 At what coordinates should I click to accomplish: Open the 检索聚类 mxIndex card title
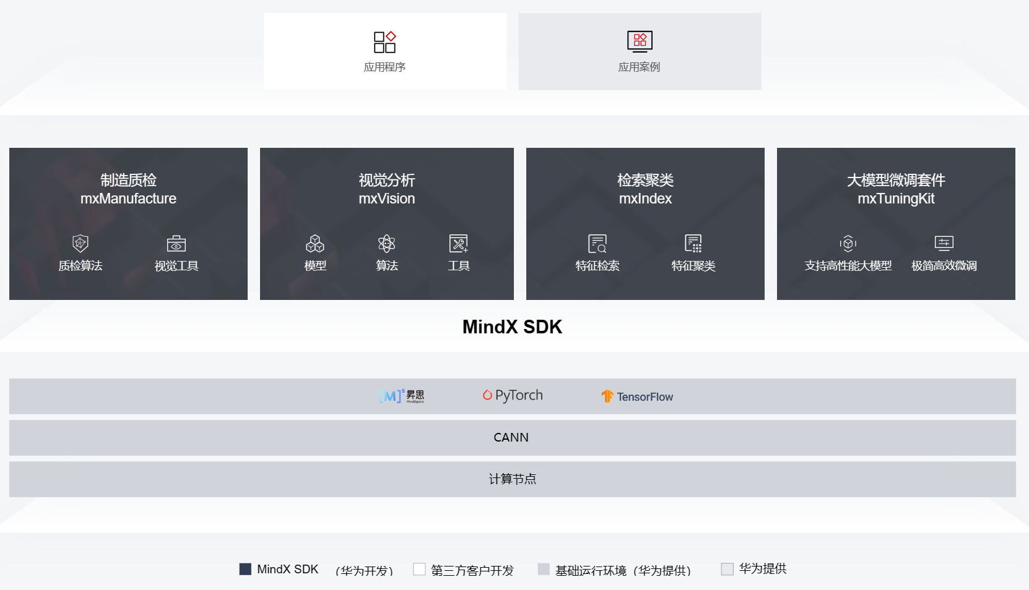click(645, 189)
